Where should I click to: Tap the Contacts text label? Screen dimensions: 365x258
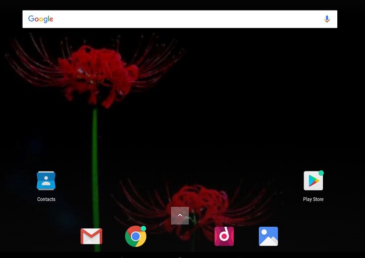point(46,199)
